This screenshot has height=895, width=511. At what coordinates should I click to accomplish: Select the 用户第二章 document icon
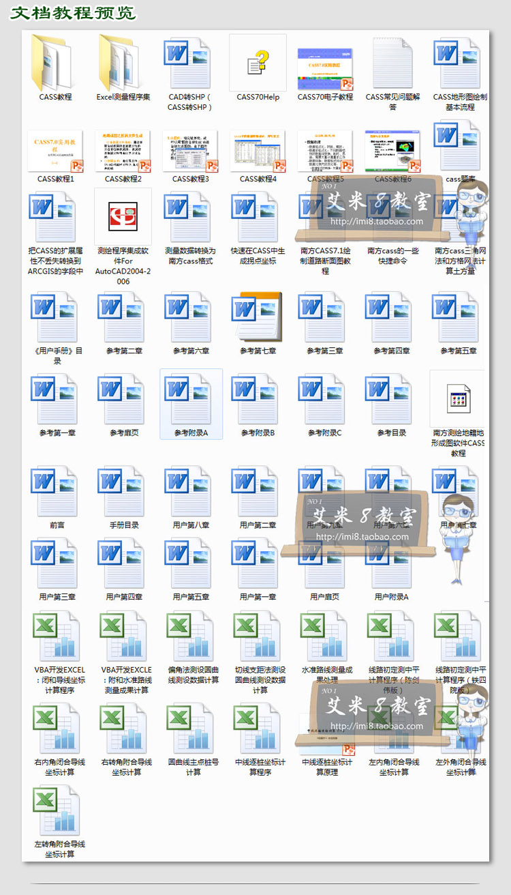click(x=256, y=493)
